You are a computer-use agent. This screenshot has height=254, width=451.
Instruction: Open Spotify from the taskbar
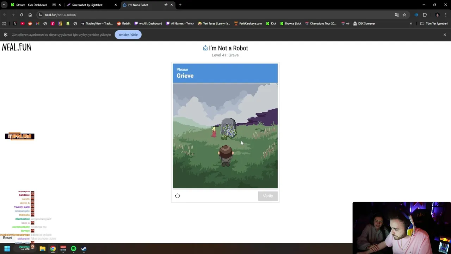pos(74,249)
